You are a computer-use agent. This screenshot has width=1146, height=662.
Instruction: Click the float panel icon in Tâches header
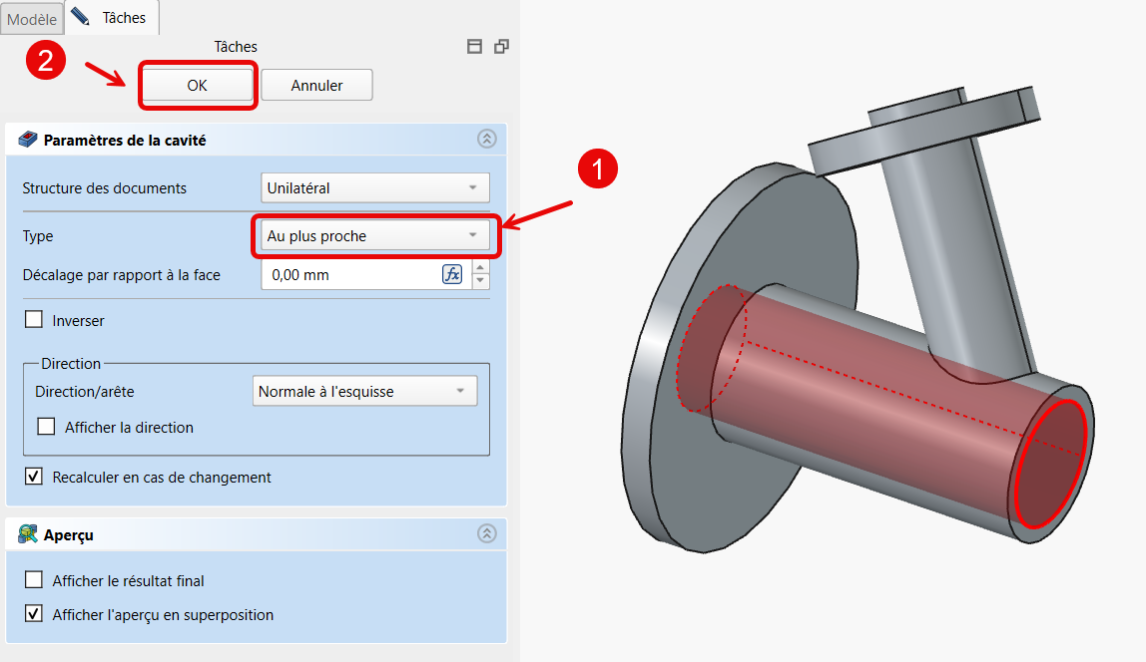pyautogui.click(x=501, y=46)
